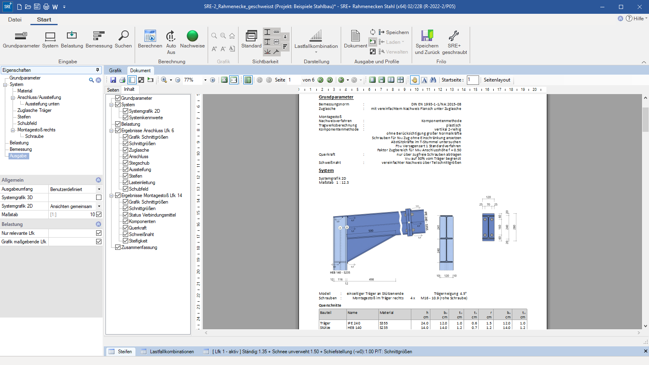The height and width of the screenshot is (365, 649).
Task: Collapse the Montagestoß rechts node in Eigenschaften tree
Action: tap(13, 130)
